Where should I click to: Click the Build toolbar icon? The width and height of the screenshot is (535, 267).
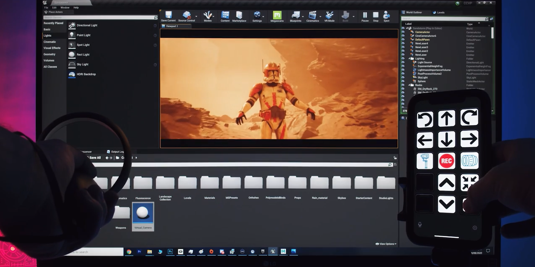click(345, 16)
